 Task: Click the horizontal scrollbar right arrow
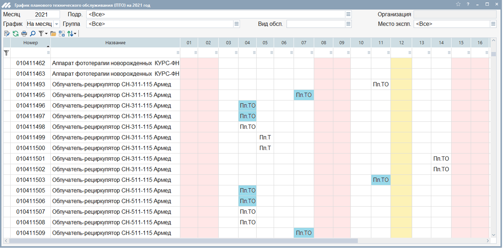coord(488,241)
